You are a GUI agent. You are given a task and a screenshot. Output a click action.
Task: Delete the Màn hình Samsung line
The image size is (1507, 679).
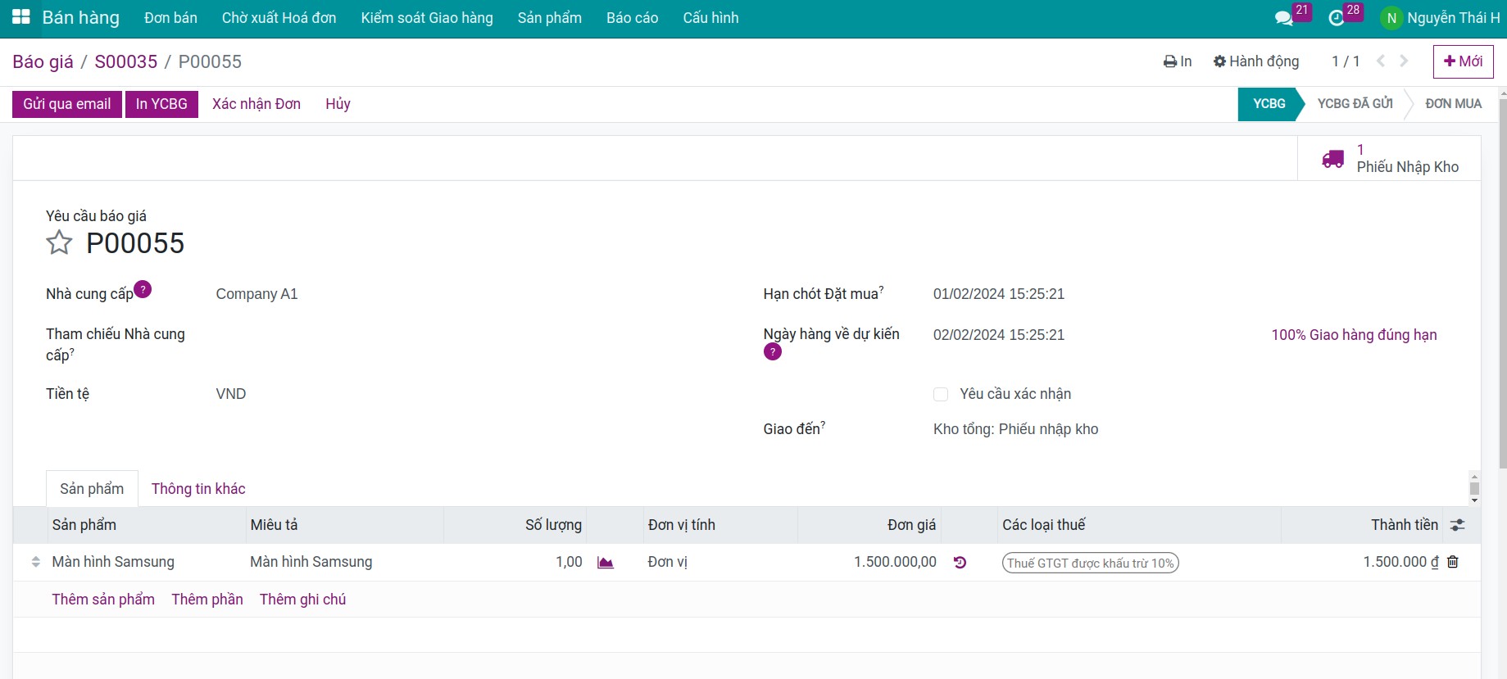[x=1453, y=562]
